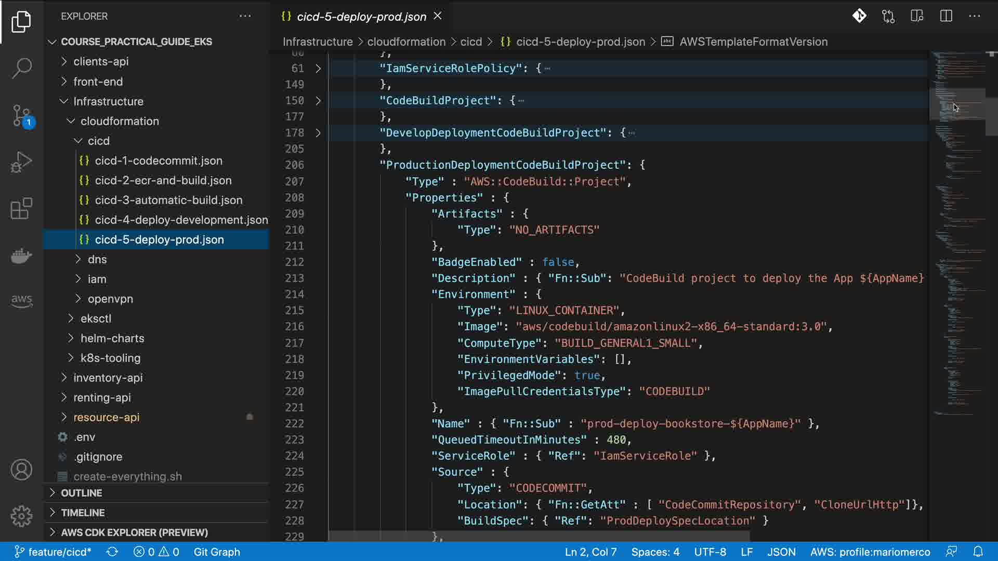Viewport: 998px width, 561px height.
Task: Open cicd-4-deploy-development.json file
Action: point(181,220)
